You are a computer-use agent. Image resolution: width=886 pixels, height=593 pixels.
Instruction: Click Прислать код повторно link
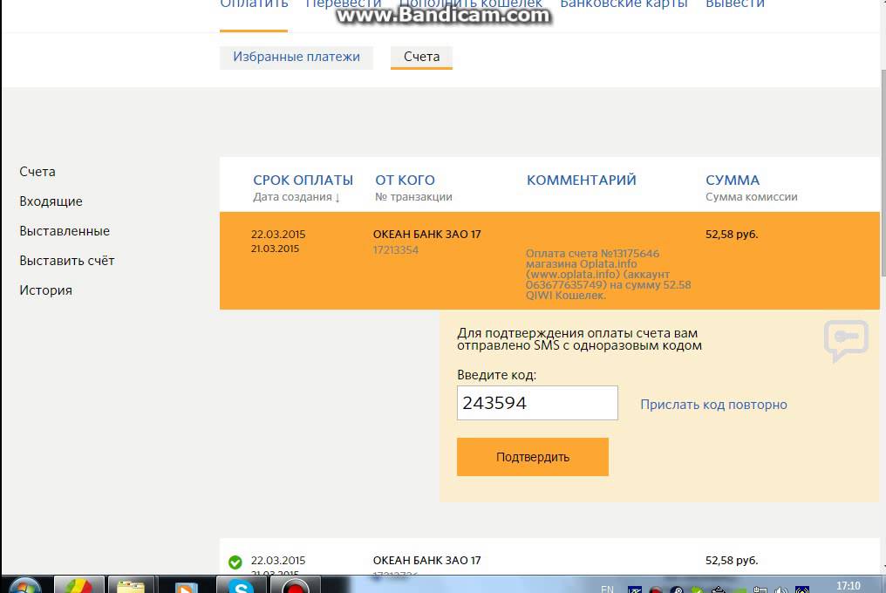tap(713, 405)
